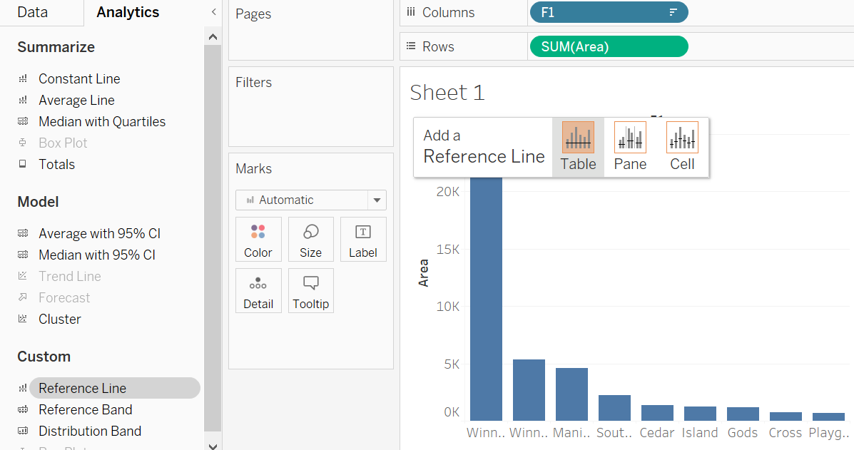The width and height of the screenshot is (854, 450).
Task: Click the Distribution Band item
Action: (90, 431)
